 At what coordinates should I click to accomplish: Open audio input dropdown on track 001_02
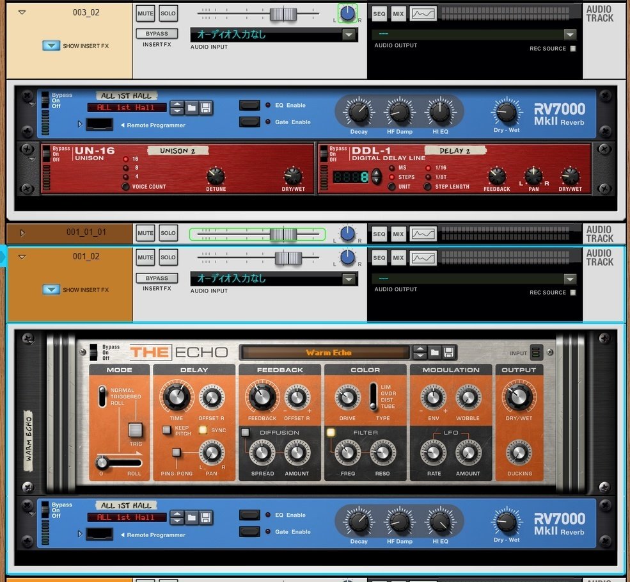(x=349, y=279)
